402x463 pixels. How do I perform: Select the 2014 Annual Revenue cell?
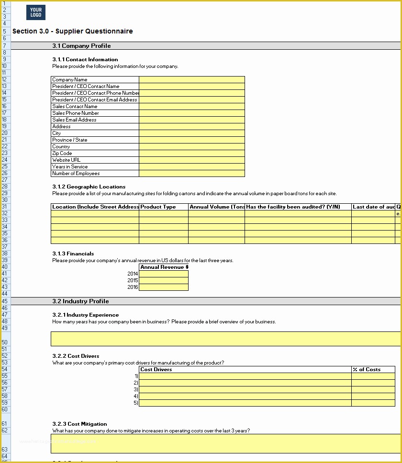(164, 274)
